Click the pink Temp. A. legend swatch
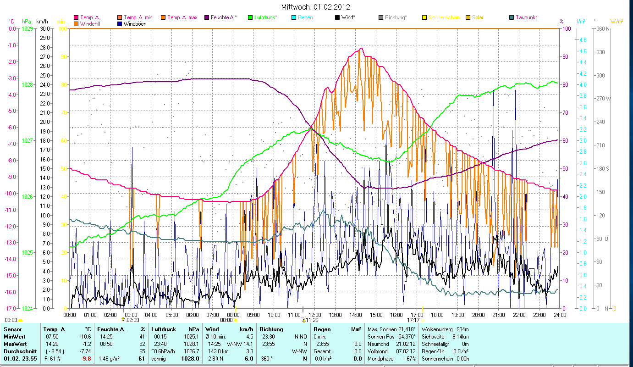The width and height of the screenshot is (633, 367). [x=76, y=18]
